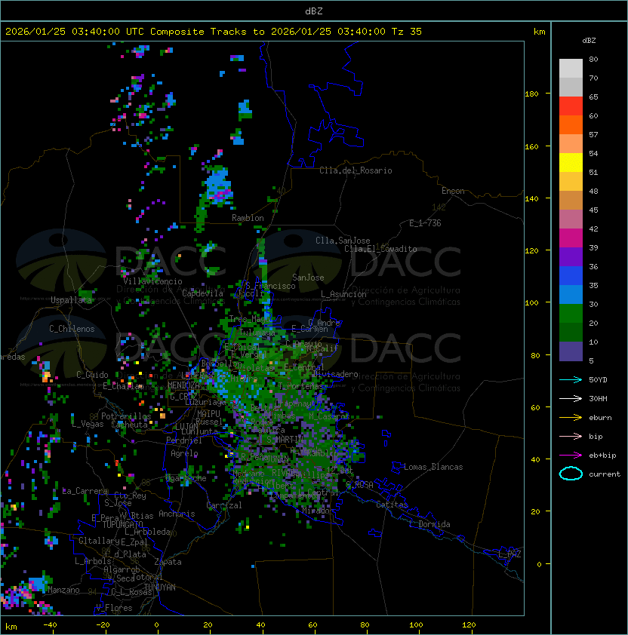Click the 'Villavicencio' place label
The width and height of the screenshot is (628, 635).
(x=152, y=281)
